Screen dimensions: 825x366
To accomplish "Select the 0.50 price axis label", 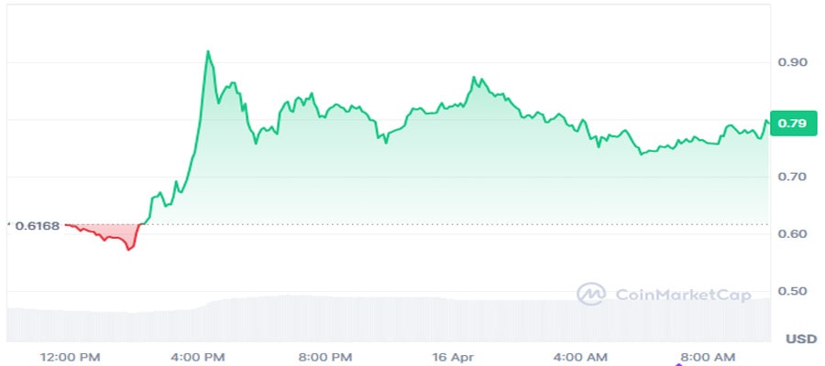I will 793,292.
